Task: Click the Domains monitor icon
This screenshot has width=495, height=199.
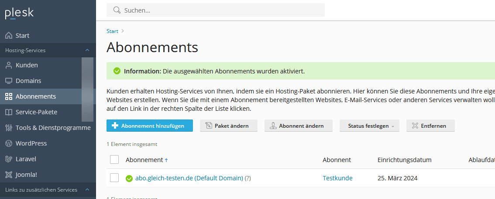Action: 9,81
